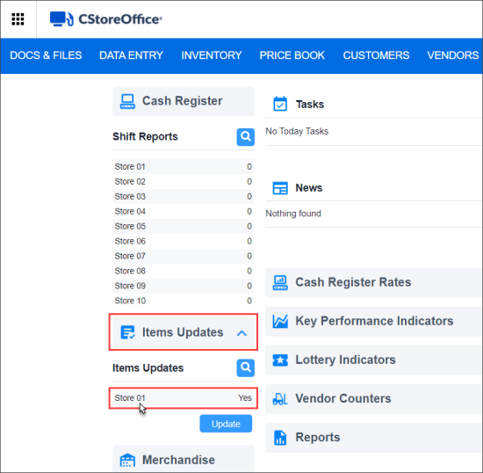The image size is (483, 473).
Task: Click the Tasks calendar icon
Action: coord(280,104)
